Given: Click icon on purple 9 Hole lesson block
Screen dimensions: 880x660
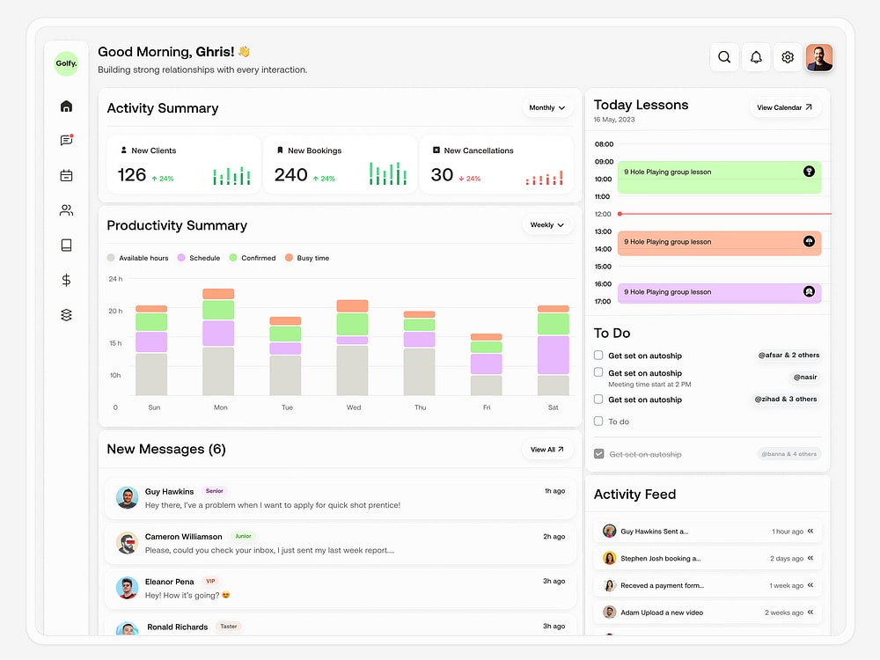Looking at the screenshot, I should (809, 292).
